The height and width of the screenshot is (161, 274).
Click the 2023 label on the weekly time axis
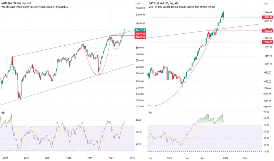point(169,158)
